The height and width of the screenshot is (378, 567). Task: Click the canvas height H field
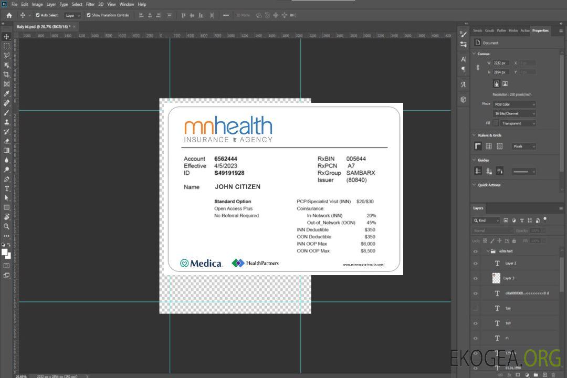click(501, 72)
